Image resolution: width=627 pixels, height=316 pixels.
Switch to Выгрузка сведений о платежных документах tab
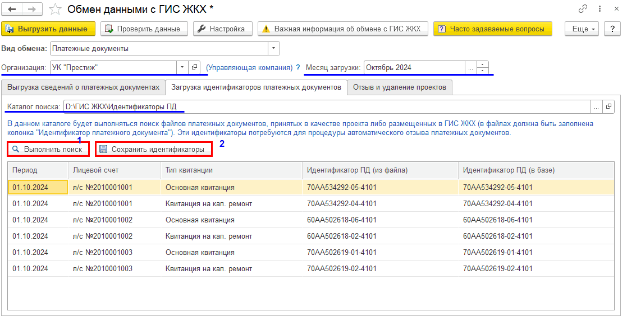tap(84, 87)
